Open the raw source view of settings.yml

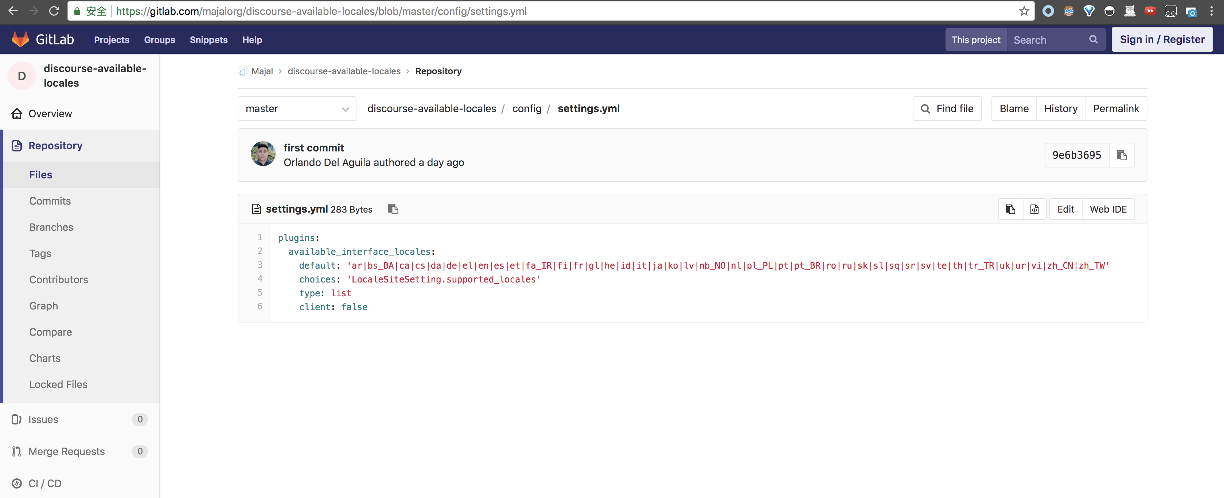click(1034, 209)
